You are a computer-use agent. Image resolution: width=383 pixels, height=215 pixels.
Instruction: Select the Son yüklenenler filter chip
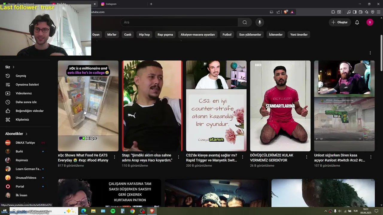250,35
